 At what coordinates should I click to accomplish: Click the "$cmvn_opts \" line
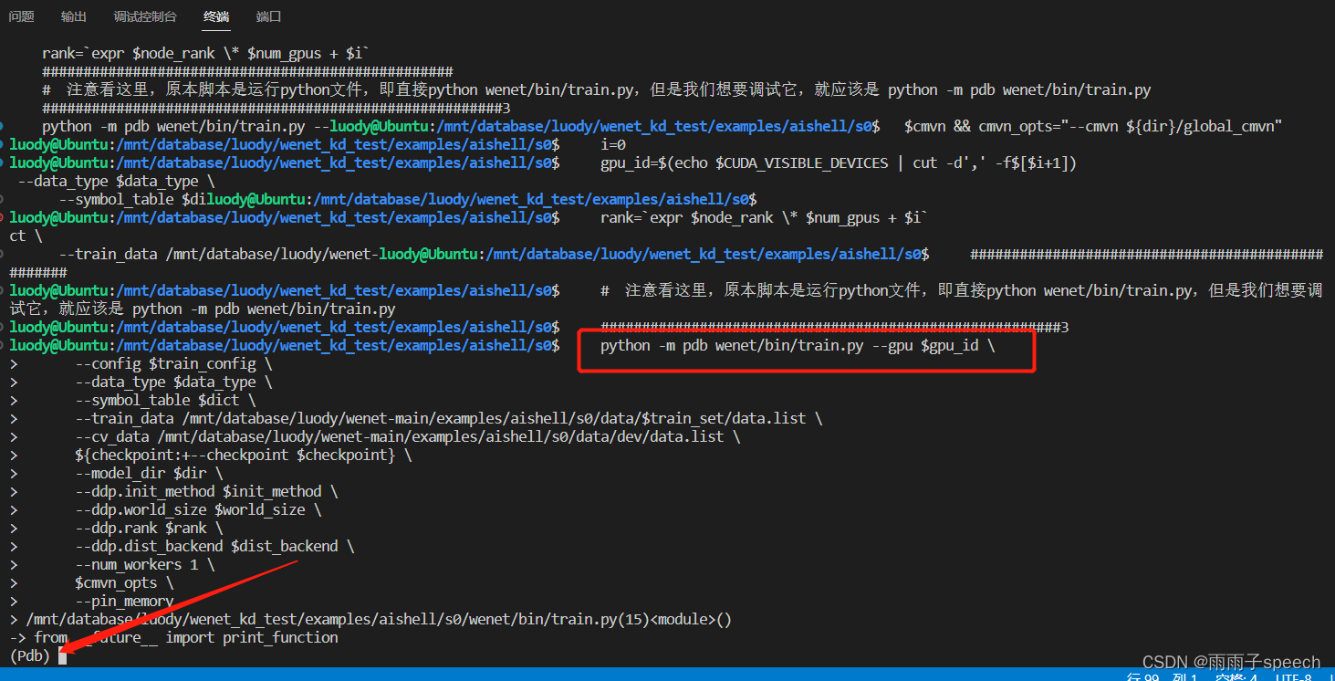pos(124,582)
